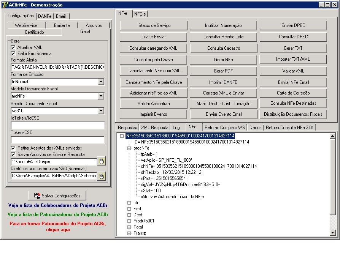Expand the Produto001 tree node
Image resolution: width=340 pixels, height=260 pixels.
129,221
